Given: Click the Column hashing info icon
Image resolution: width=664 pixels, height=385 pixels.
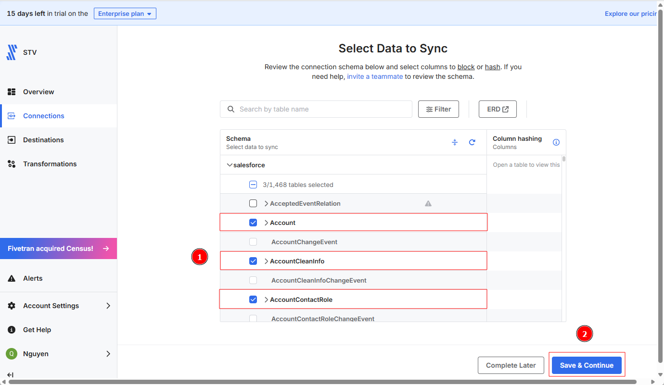Looking at the screenshot, I should pyautogui.click(x=556, y=142).
